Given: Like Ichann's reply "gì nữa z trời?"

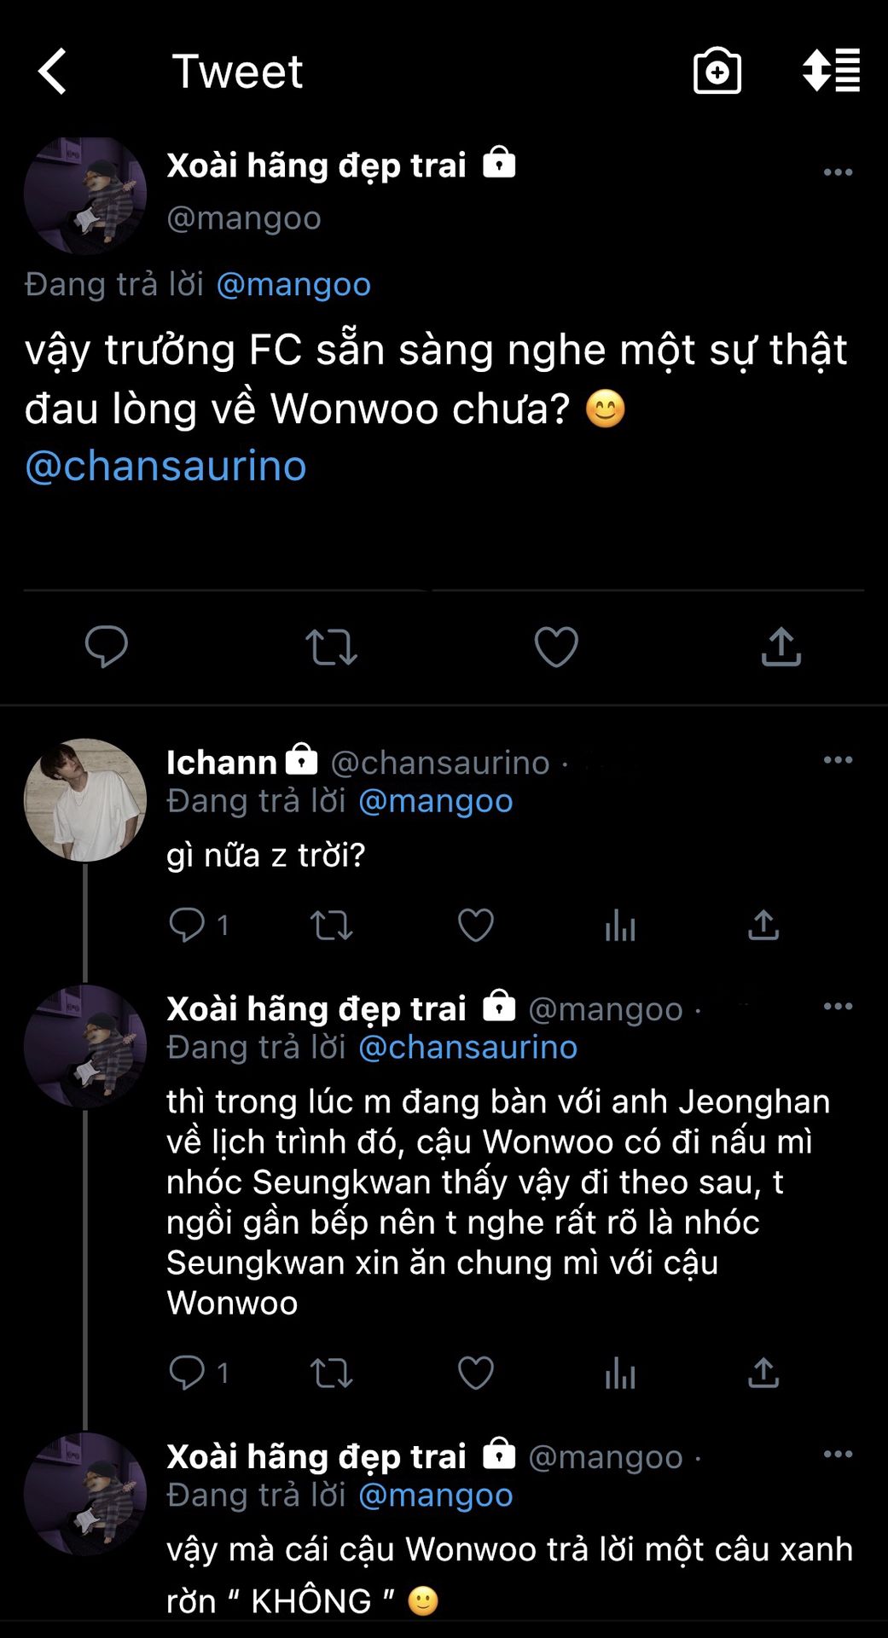Looking at the screenshot, I should click(476, 925).
